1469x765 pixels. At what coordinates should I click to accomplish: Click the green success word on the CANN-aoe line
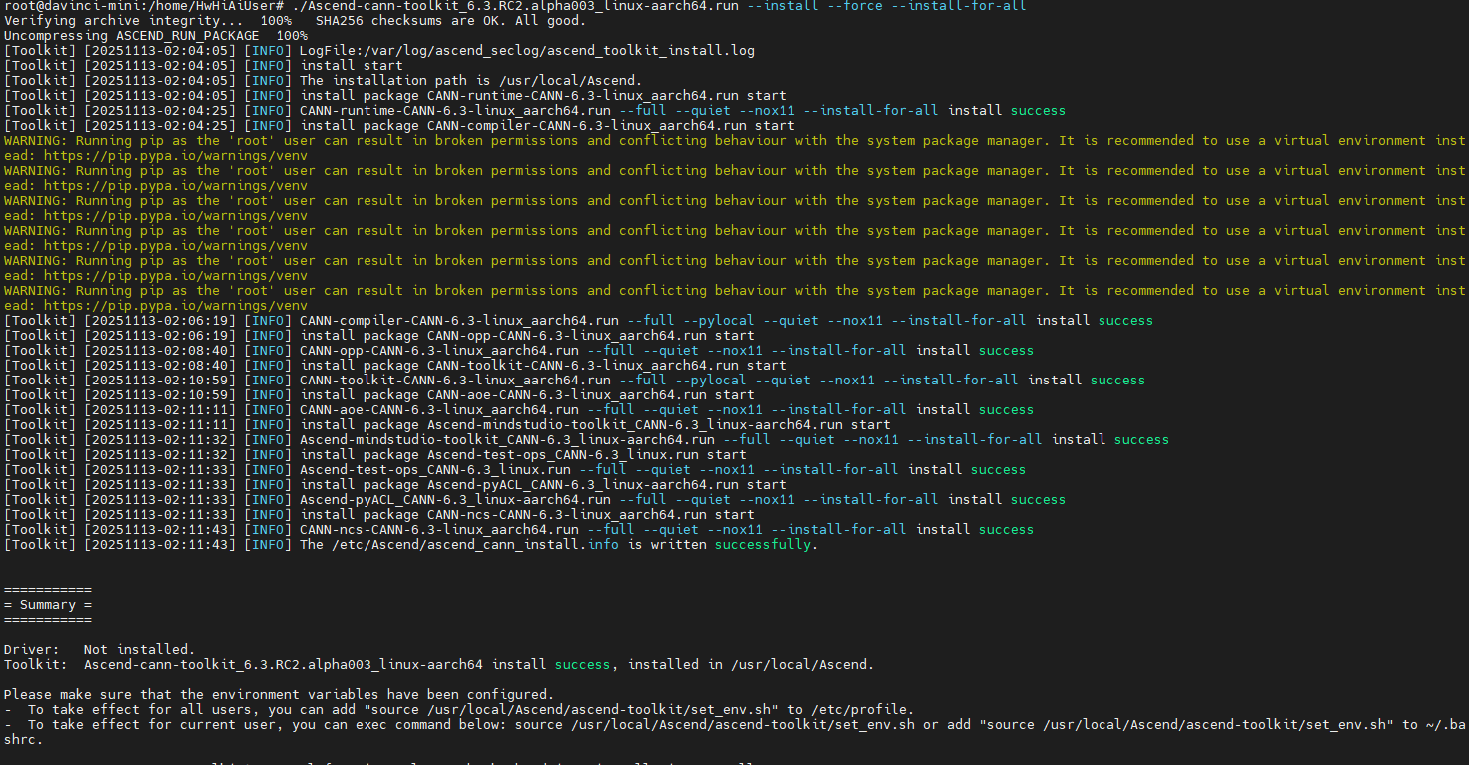pyautogui.click(x=1006, y=409)
